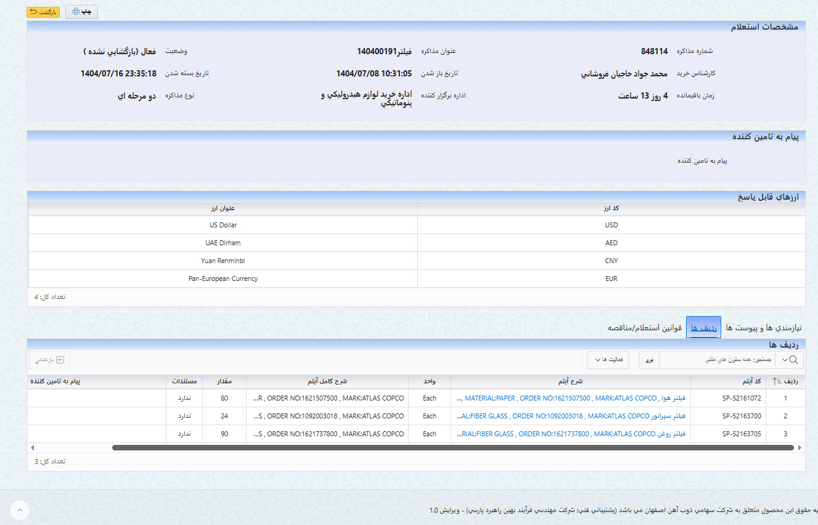Viewport: 818px width, 525px height.
Task: Click the chevron next to the search magnifier
Action: click(x=785, y=360)
